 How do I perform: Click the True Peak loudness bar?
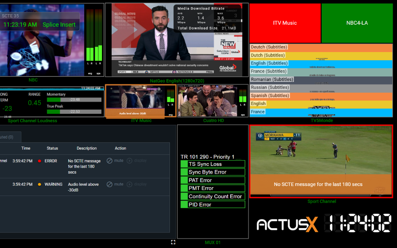tap(74, 112)
